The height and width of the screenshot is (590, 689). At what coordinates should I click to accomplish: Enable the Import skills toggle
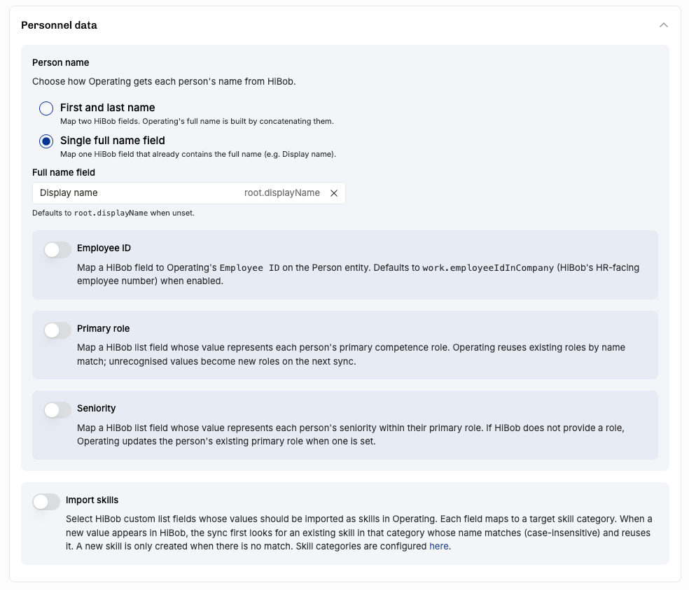[46, 502]
